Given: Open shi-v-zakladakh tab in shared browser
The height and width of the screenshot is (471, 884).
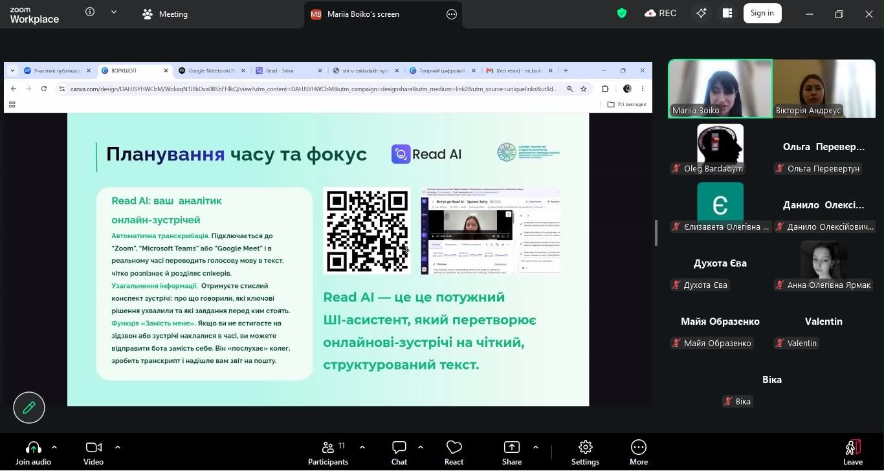Looking at the screenshot, I should 365,71.
